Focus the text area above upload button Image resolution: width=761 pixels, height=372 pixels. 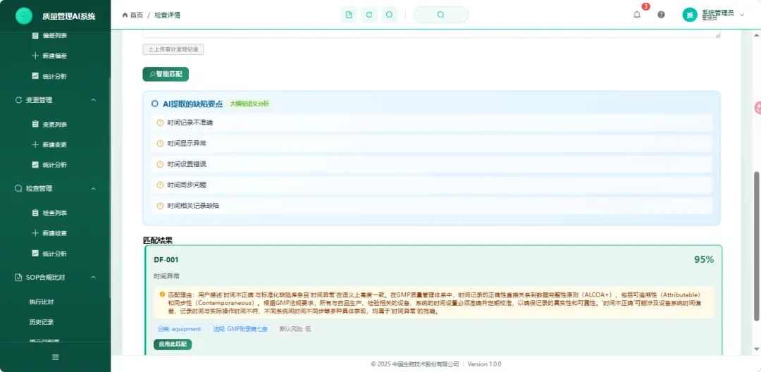click(431, 33)
